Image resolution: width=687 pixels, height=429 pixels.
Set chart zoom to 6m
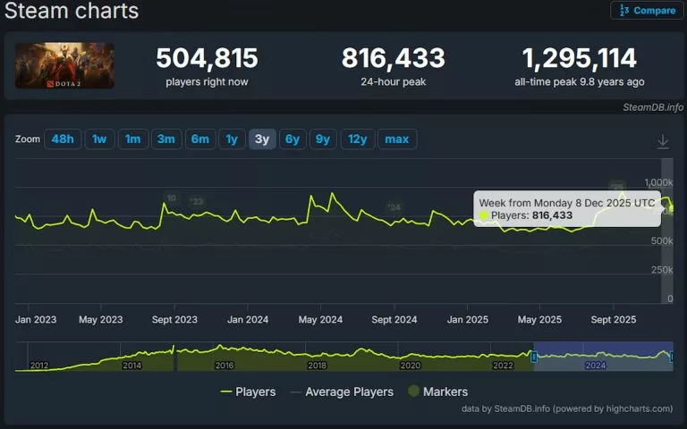(200, 139)
